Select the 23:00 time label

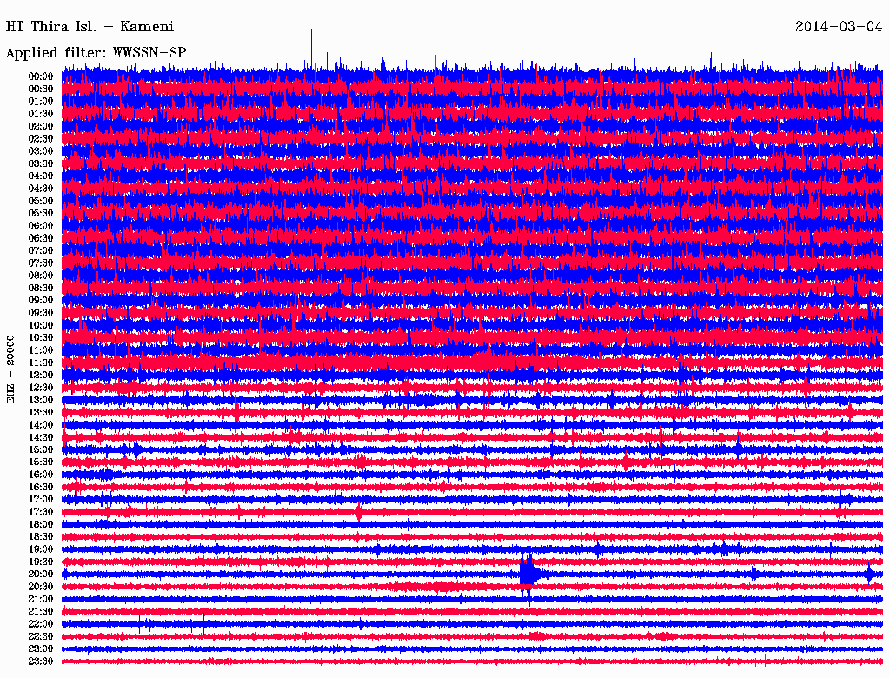(x=41, y=648)
